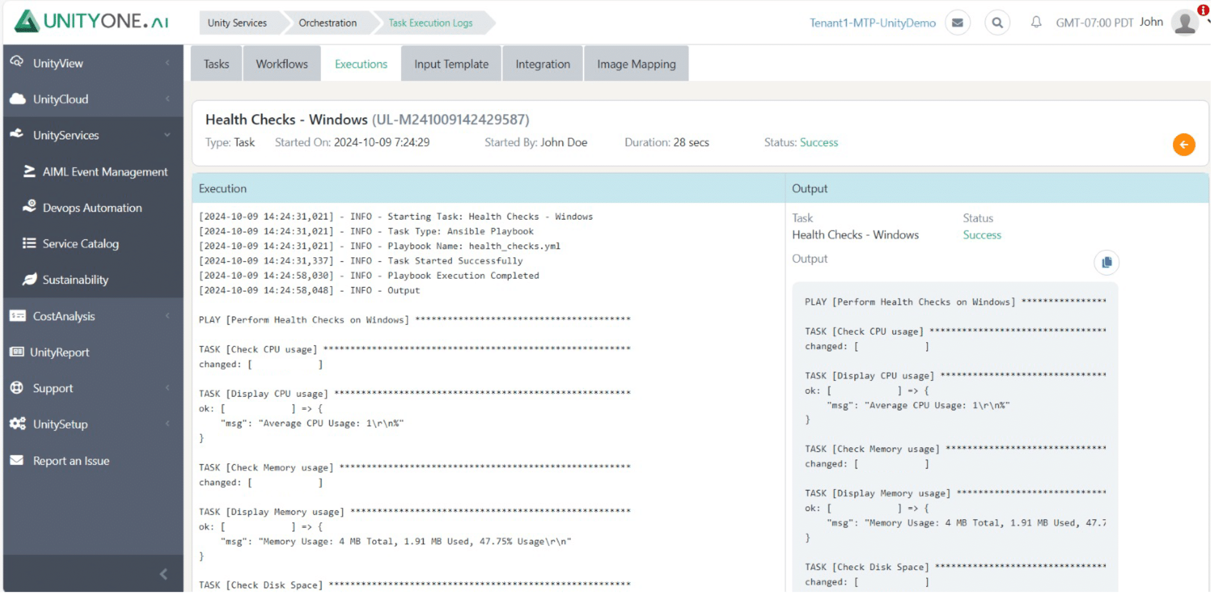1216x597 pixels.
Task: Switch to the Tasks tab
Action: point(216,64)
